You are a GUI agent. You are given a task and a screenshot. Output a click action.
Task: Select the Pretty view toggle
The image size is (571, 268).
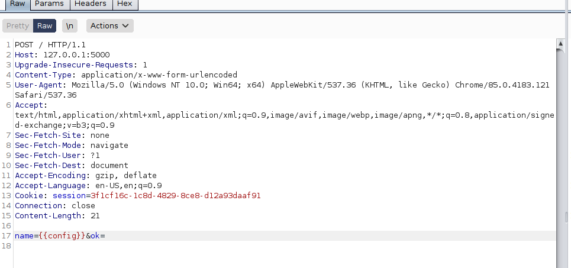coord(18,26)
